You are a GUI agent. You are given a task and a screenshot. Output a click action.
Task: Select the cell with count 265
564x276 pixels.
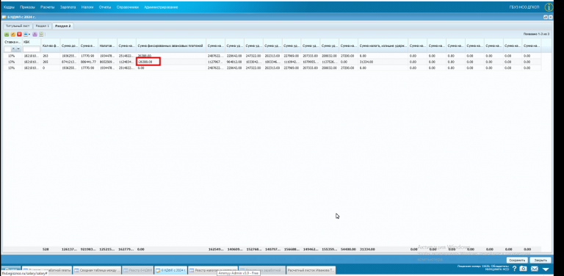click(51, 62)
